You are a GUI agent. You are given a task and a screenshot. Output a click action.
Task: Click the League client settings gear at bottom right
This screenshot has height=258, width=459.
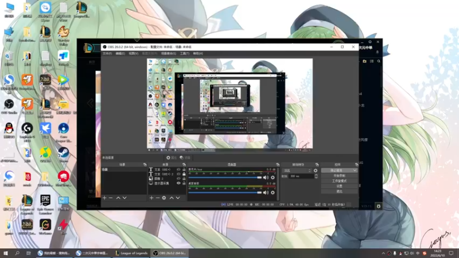379,206
